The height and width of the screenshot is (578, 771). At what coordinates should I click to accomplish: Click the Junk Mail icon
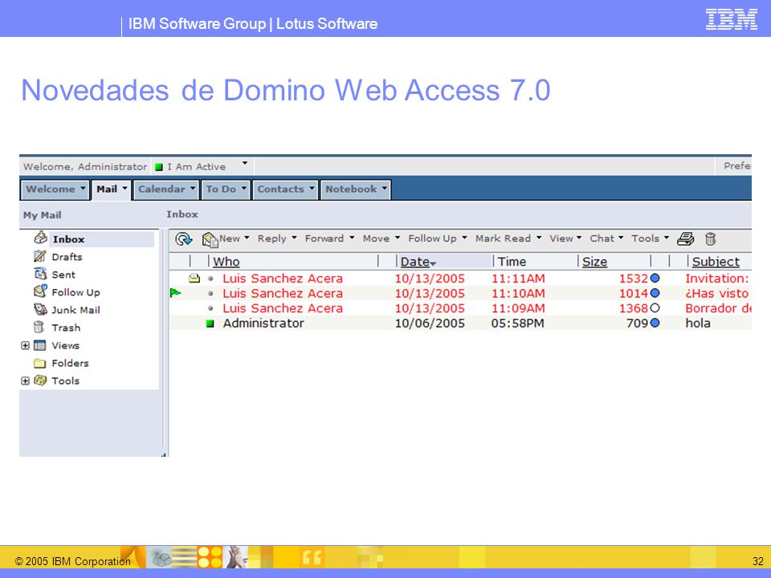point(40,309)
